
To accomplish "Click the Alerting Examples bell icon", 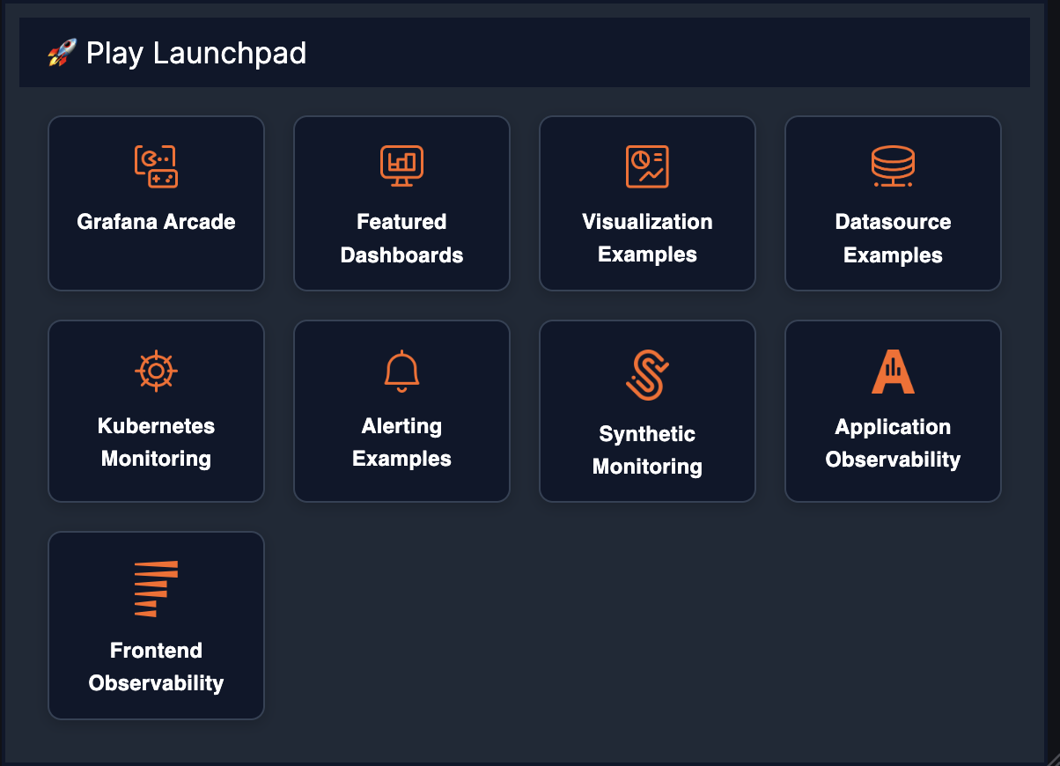I will click(401, 371).
